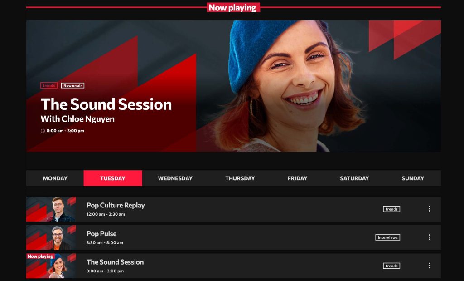Viewport: 464px width, 281px height.
Task: Select the Tuesday schedule tab
Action: 113,178
